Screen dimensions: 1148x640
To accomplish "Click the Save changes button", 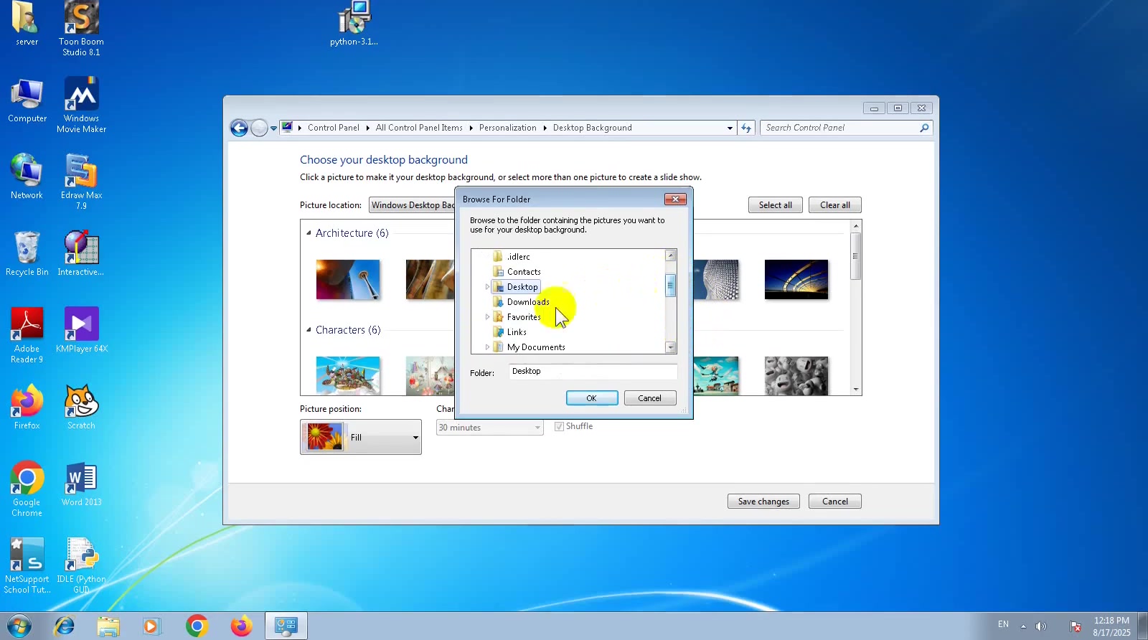I will point(763,502).
